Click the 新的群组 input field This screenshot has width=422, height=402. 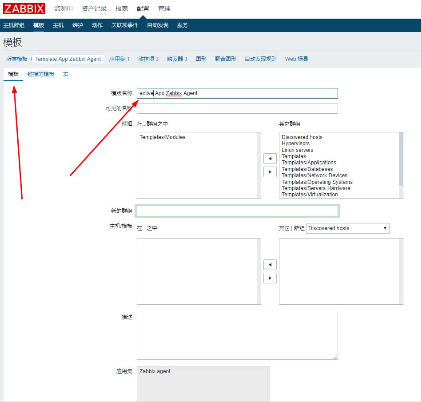[237, 211]
